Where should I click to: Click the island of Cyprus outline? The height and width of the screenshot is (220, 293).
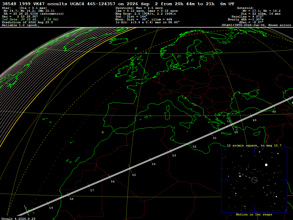coord(257,133)
